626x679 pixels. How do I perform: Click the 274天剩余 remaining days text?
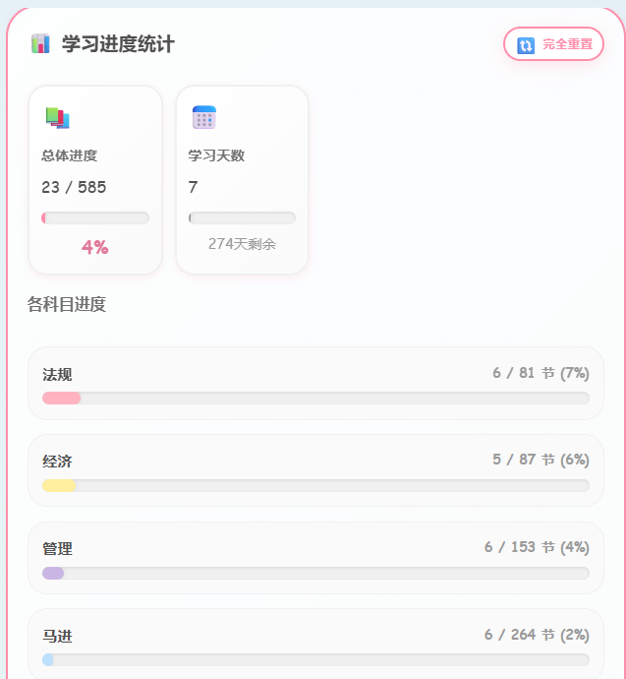point(242,243)
